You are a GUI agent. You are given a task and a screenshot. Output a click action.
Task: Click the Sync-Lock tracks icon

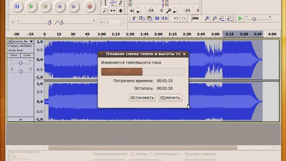coord(195,18)
